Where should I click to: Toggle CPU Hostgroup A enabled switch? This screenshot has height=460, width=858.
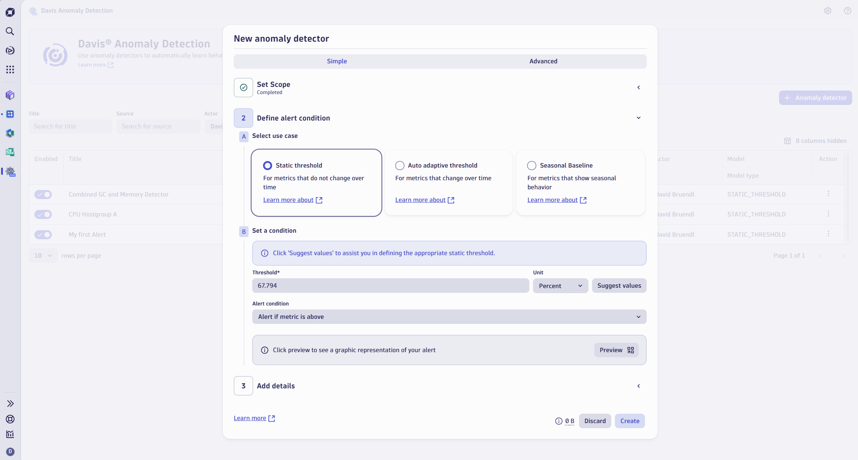point(43,214)
